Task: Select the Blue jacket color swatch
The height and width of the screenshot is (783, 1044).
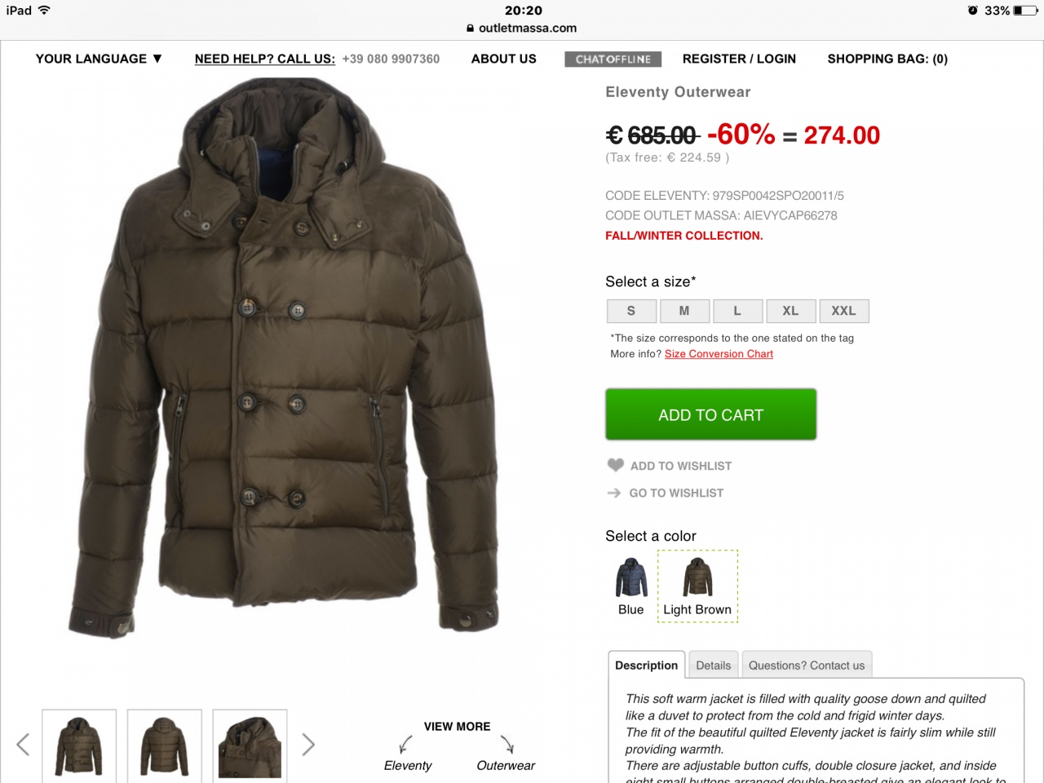Action: [631, 586]
